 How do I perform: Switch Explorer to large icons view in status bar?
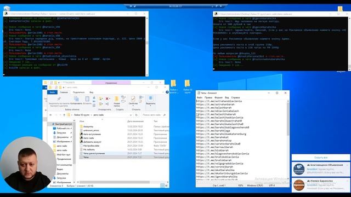pos(166,186)
